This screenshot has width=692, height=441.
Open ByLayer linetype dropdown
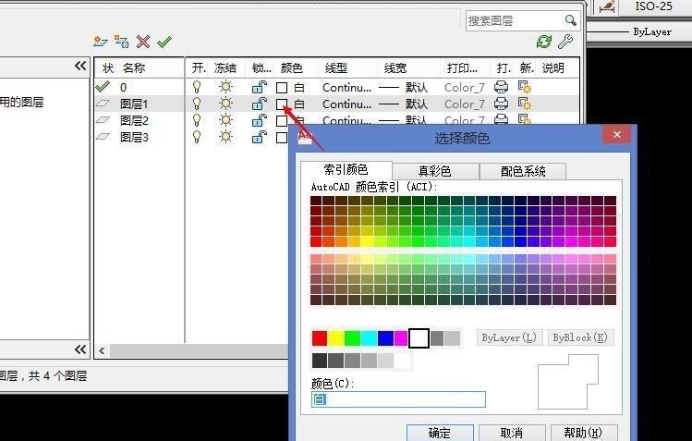[x=639, y=31]
